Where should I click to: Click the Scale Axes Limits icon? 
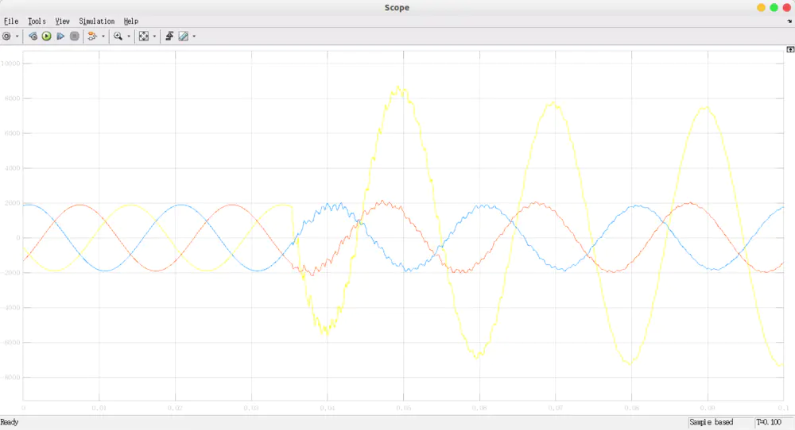(x=143, y=36)
